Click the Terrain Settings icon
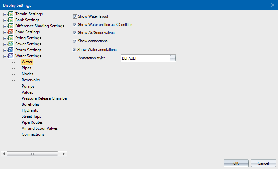Screen dimensions: 278x169 [11, 14]
